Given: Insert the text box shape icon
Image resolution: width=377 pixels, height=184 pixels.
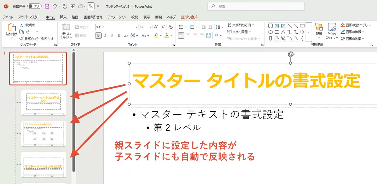Looking at the screenshot, I should coord(277,26).
